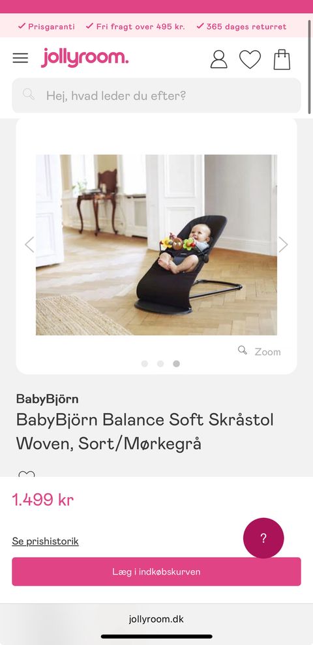This screenshot has width=313, height=645.
Task: Open the shopping bag cart icon
Action: [x=282, y=60]
